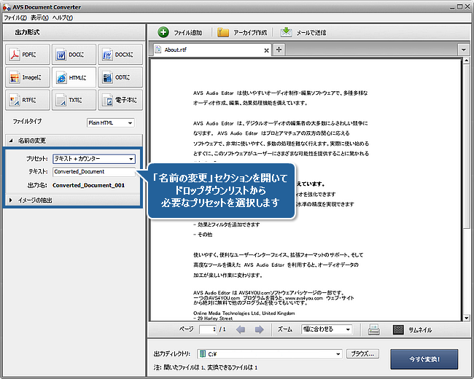The image size is (474, 379).
Task: Open the ファイル menu
Action: pyautogui.click(x=15, y=17)
